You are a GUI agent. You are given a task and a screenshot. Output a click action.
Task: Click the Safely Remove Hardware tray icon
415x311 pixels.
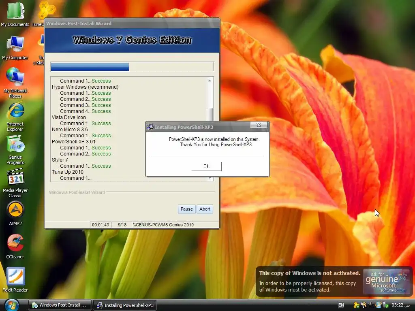[x=385, y=305]
